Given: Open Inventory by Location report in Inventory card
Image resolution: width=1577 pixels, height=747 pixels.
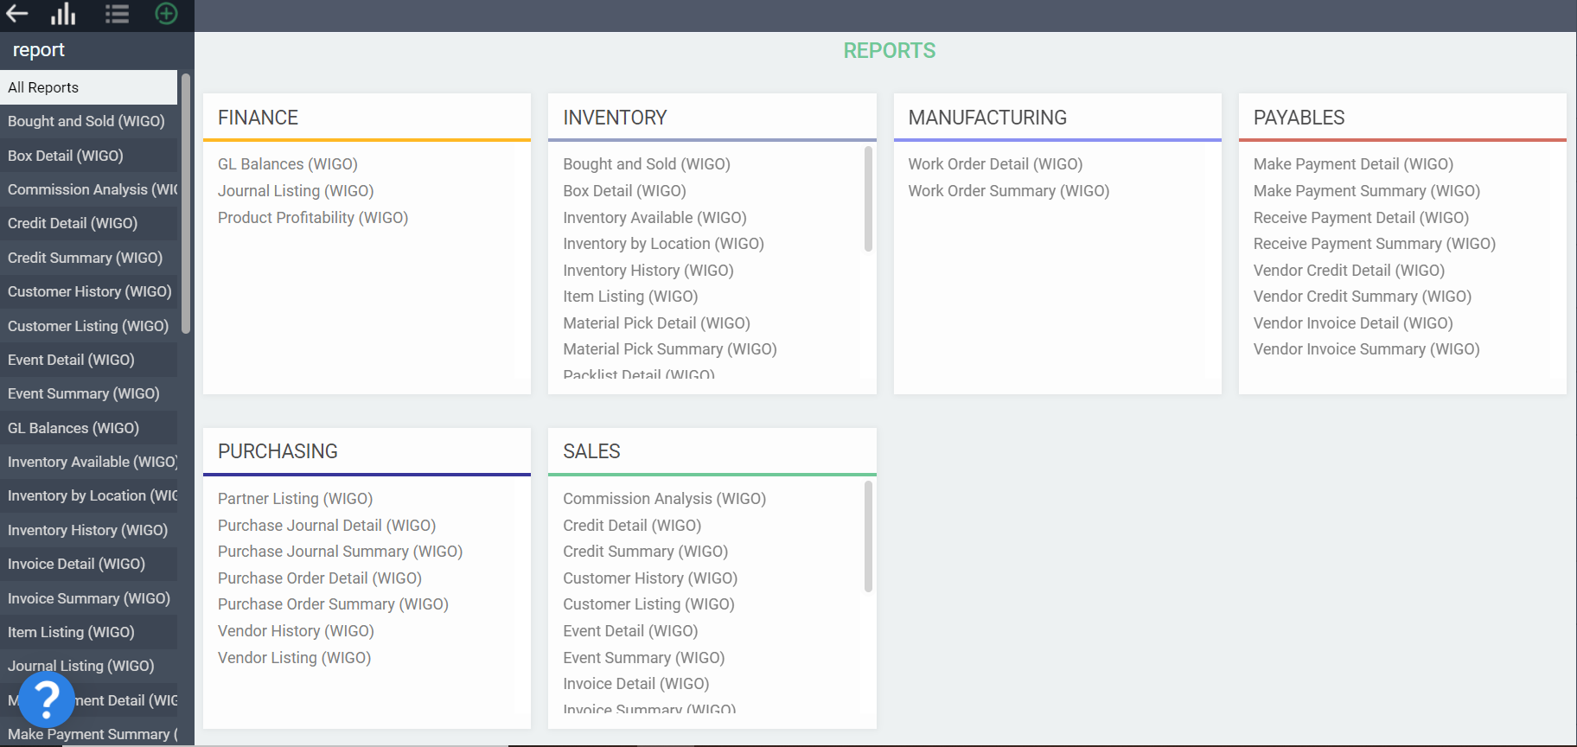Looking at the screenshot, I should click(663, 244).
